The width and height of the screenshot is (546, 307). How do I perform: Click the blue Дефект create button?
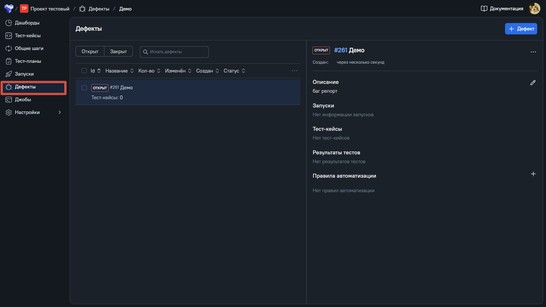click(x=521, y=29)
